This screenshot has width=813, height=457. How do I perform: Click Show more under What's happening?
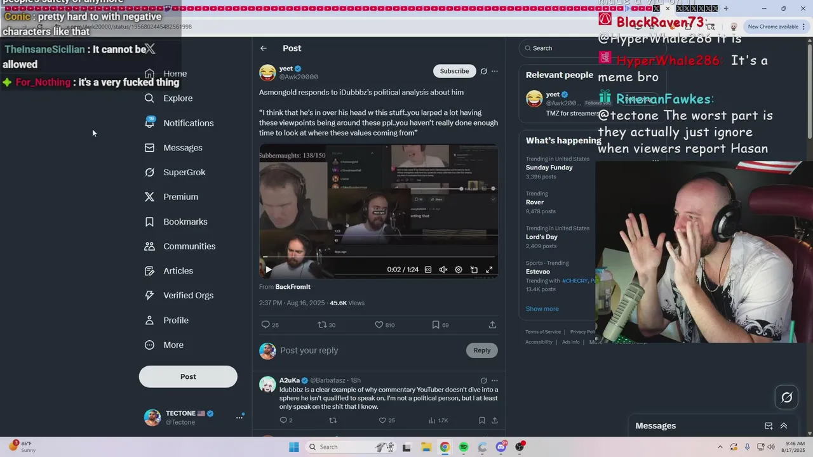[x=542, y=309]
